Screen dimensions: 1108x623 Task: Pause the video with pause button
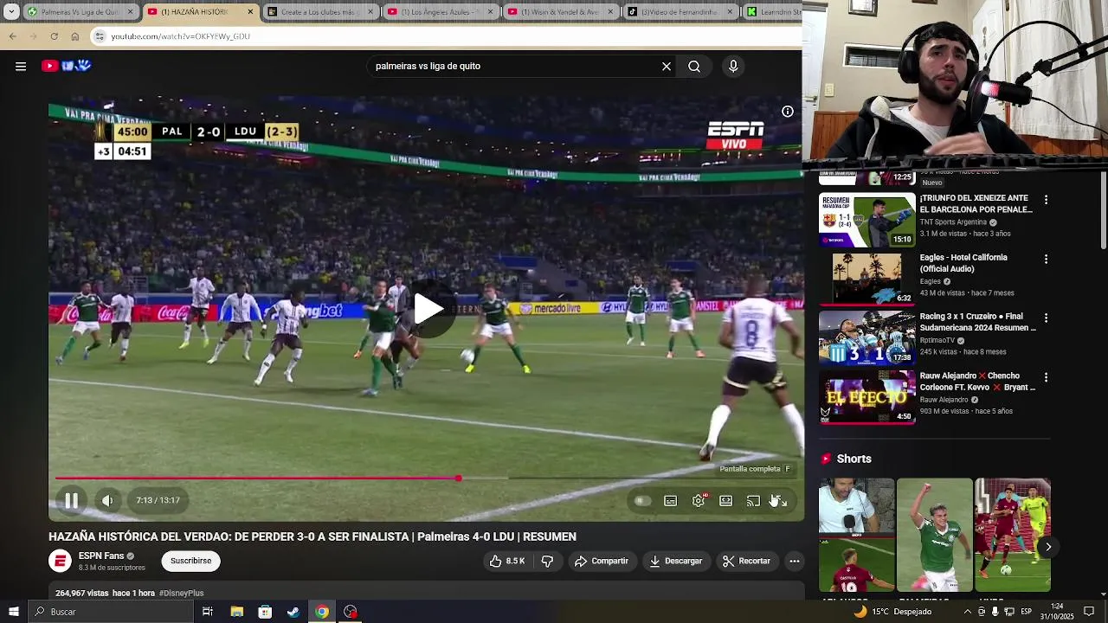72,500
